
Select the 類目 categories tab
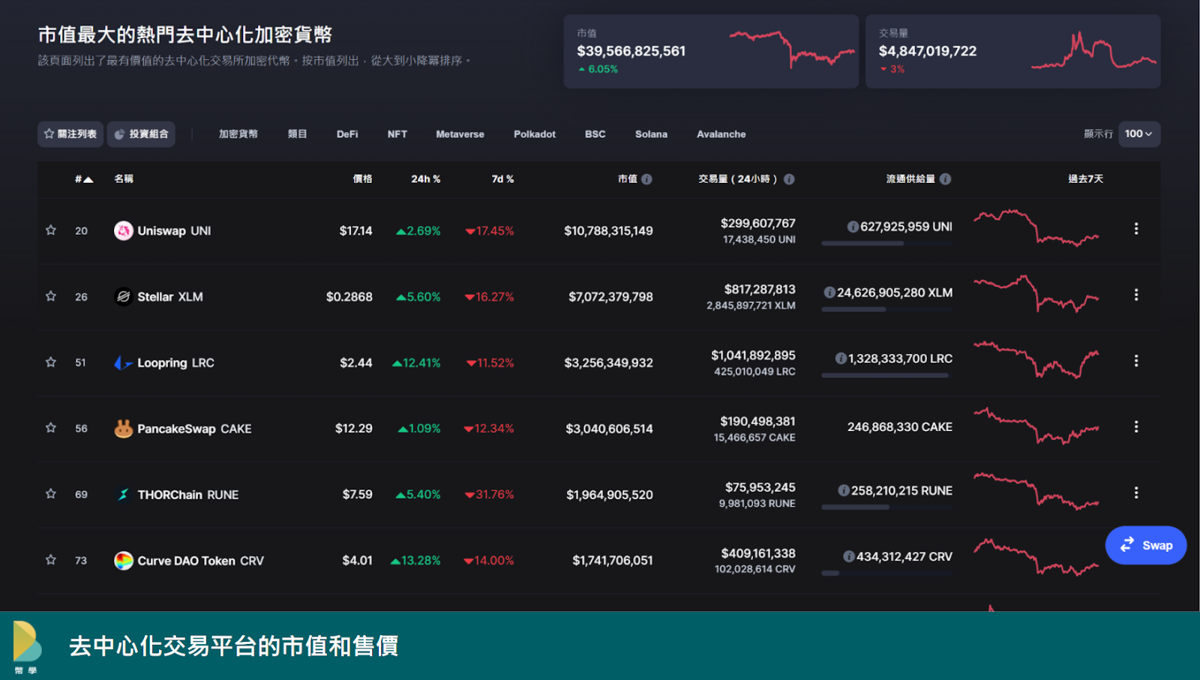pyautogui.click(x=297, y=134)
